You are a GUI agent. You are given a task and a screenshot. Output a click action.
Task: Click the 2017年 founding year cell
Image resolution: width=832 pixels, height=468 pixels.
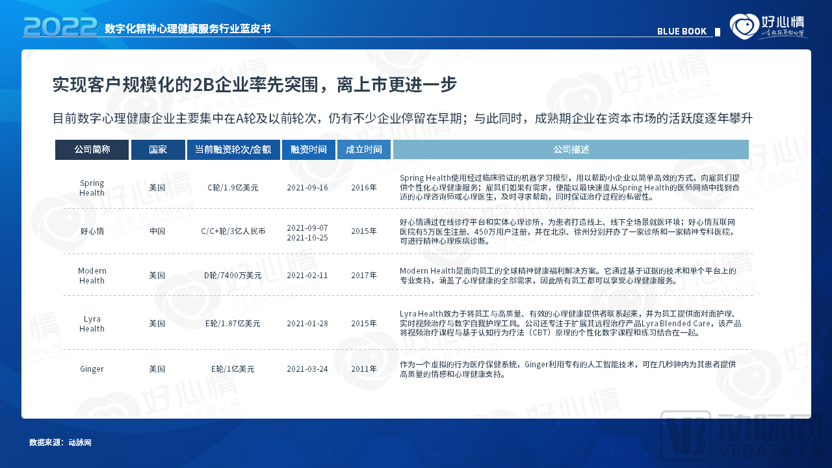(x=364, y=276)
